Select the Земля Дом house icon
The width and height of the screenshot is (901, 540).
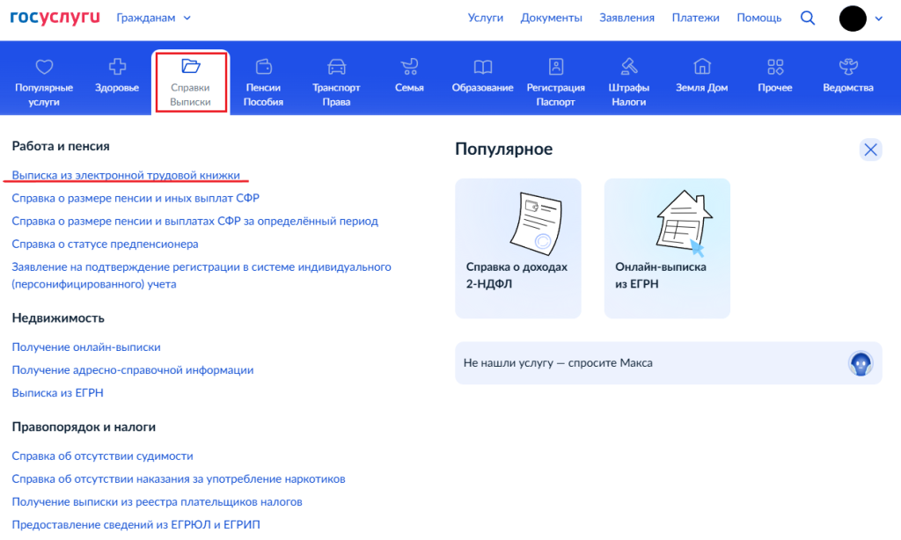(x=701, y=67)
